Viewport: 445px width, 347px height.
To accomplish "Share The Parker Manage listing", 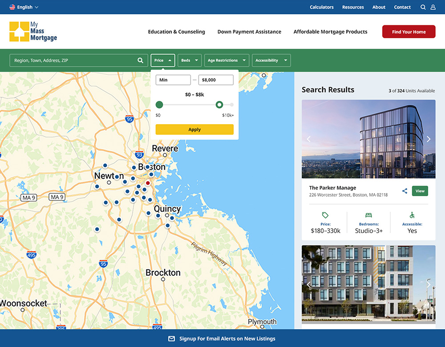I will tap(405, 191).
